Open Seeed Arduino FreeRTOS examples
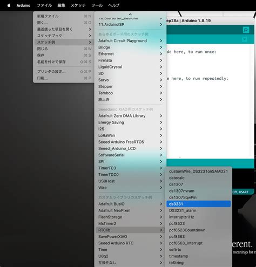Screen dimensions: 256x267 point(130,142)
